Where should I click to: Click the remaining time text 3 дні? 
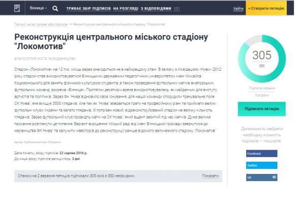click(76, 159)
